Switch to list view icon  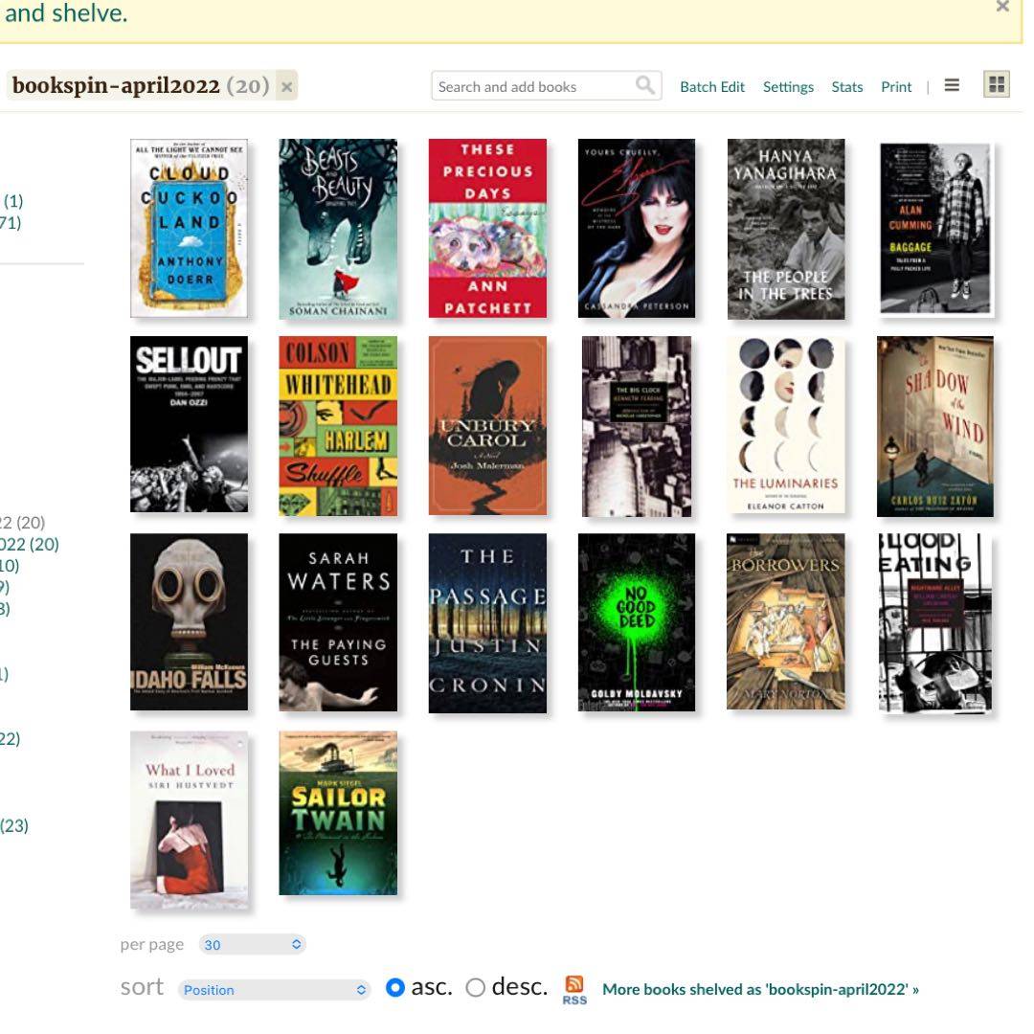click(952, 85)
